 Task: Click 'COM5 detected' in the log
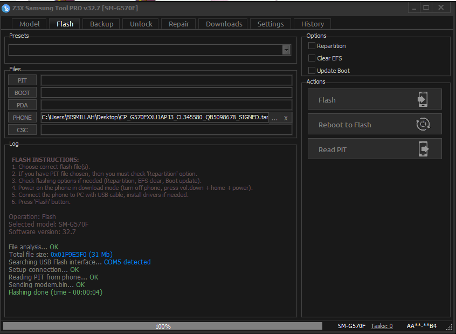click(127, 262)
